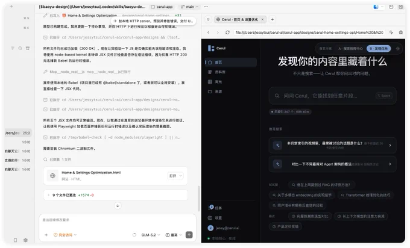This screenshot has height=248, width=410.
Task: Click sparkle icon on the Agent 架构 card
Action: coord(278,164)
